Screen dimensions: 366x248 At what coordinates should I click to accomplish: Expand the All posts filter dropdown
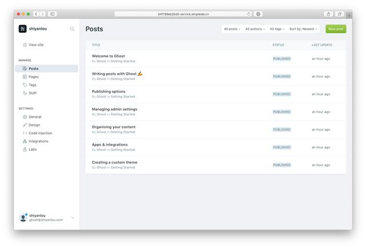[232, 29]
